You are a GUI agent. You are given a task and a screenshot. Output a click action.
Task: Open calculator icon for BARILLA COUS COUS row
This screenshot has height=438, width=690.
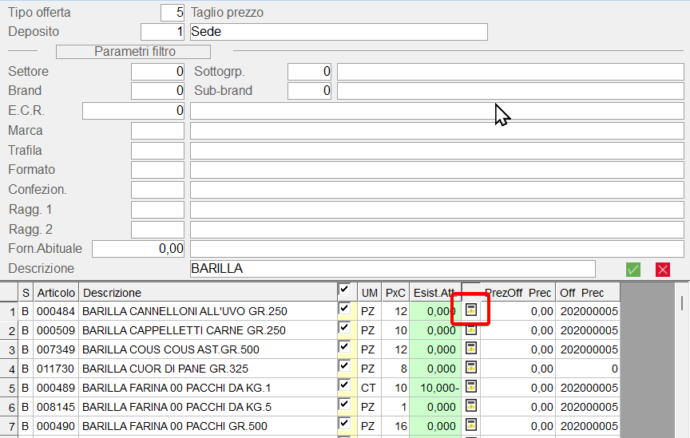point(471,349)
